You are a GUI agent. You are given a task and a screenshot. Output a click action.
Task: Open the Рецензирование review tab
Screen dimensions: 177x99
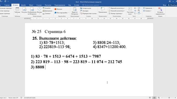tap(60, 5)
